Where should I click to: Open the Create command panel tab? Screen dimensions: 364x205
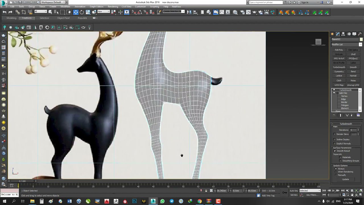pyautogui.click(x=332, y=34)
